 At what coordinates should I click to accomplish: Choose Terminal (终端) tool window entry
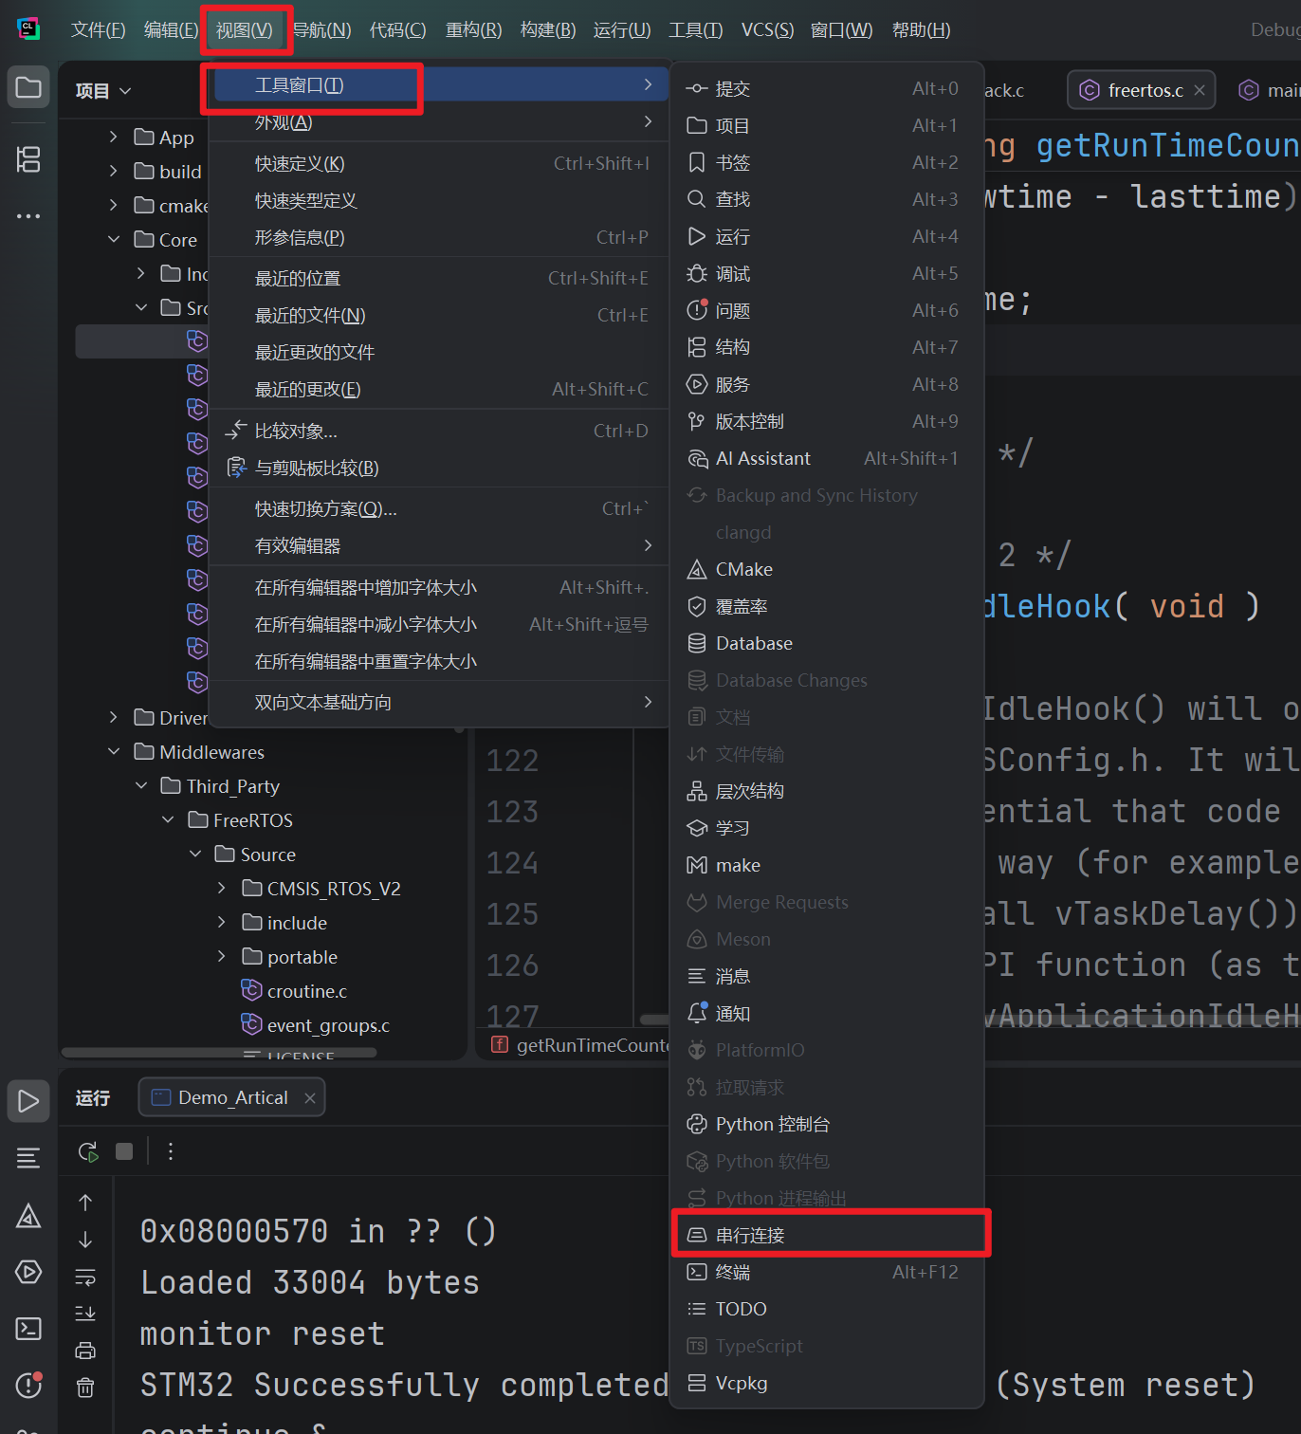826,1272
